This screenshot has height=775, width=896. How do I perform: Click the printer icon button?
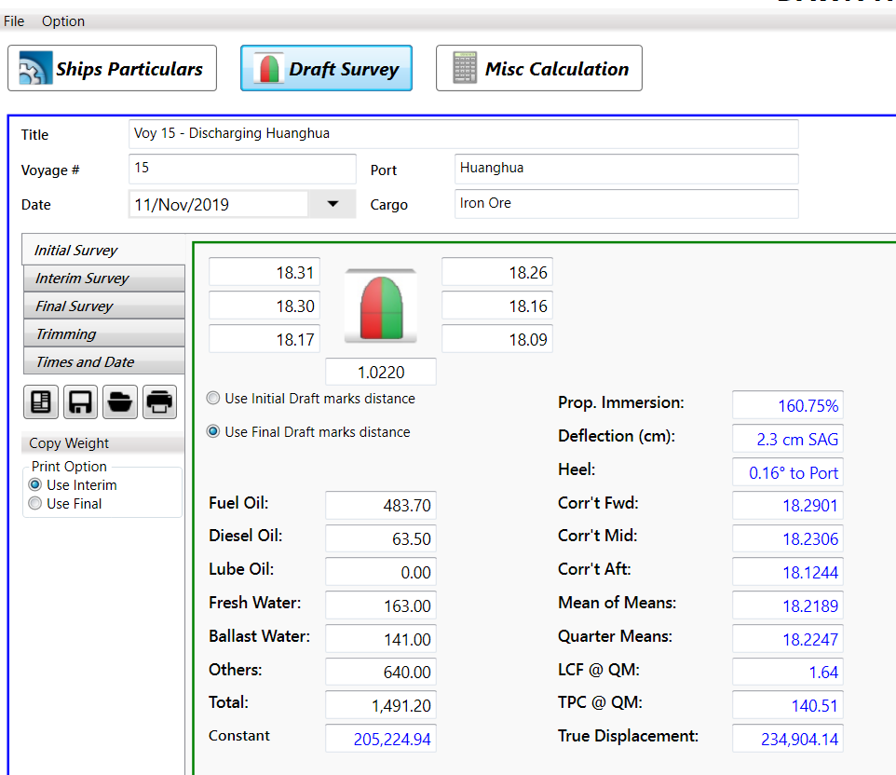[x=159, y=401]
